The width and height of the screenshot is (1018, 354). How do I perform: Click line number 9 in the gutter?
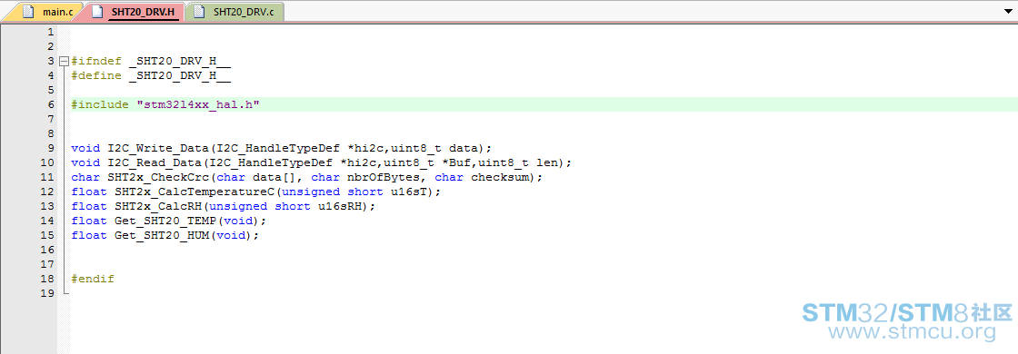point(51,148)
